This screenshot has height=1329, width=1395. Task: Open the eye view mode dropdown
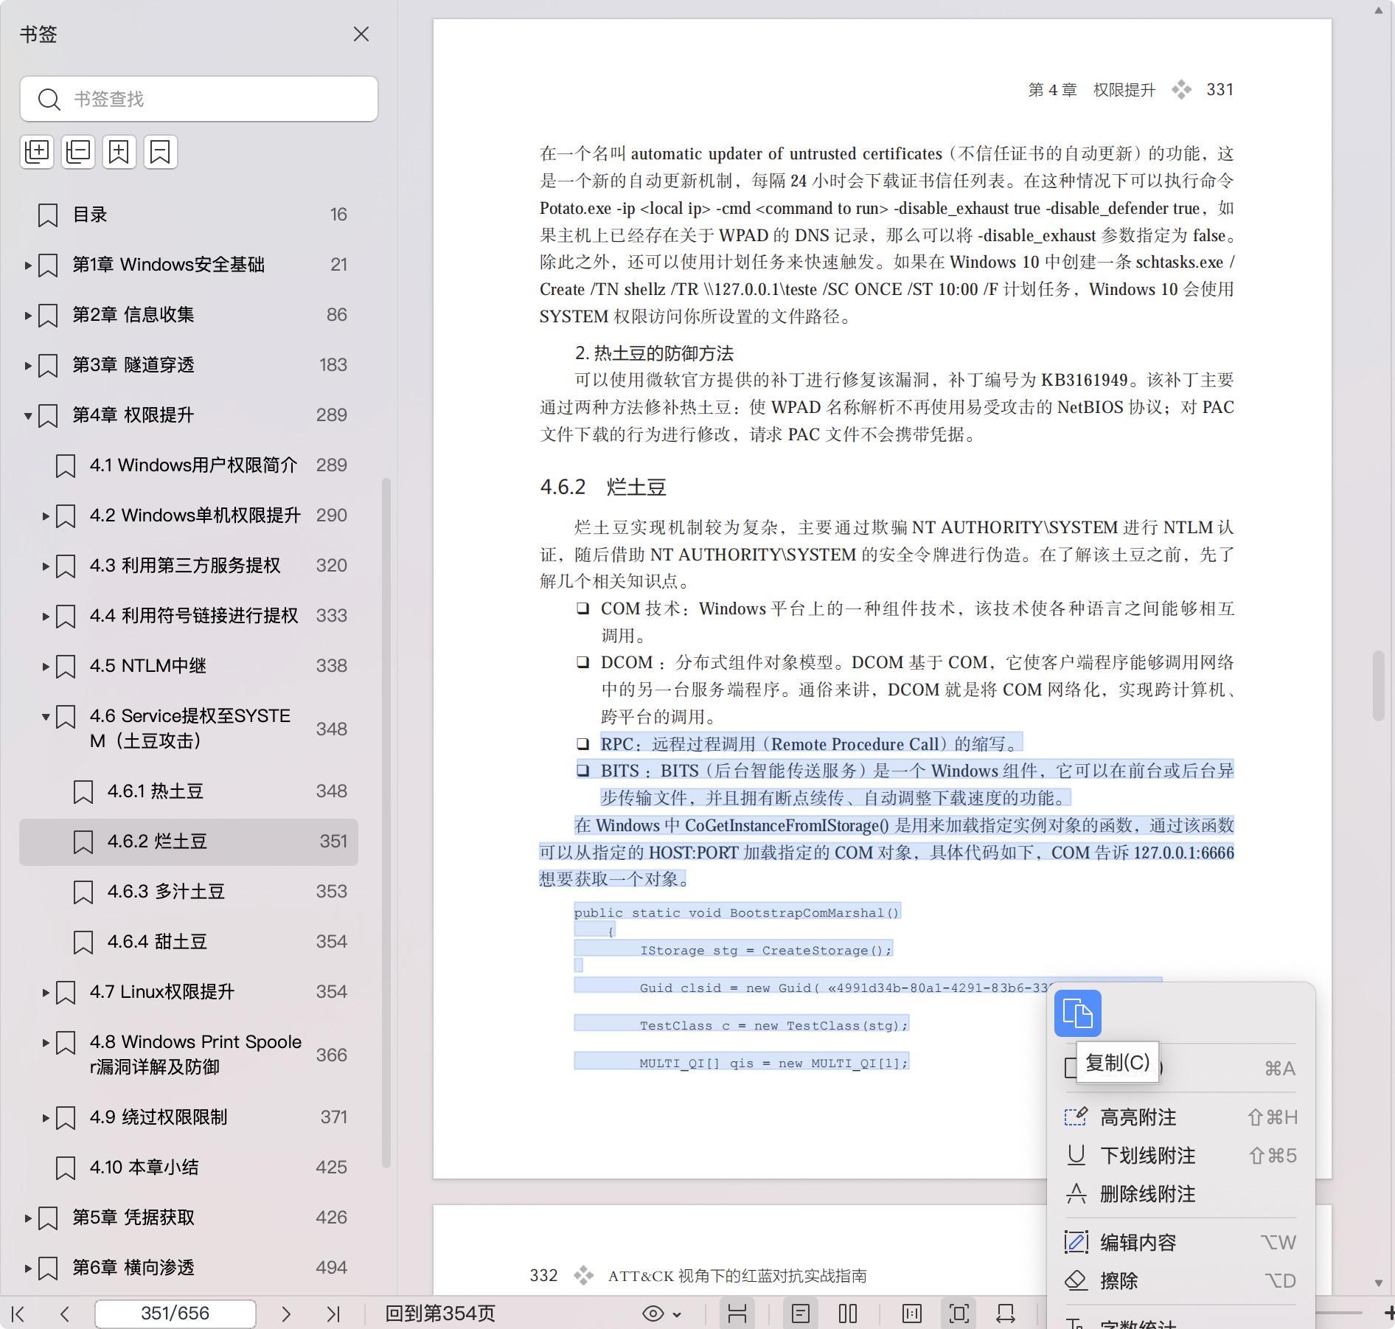[661, 1314]
